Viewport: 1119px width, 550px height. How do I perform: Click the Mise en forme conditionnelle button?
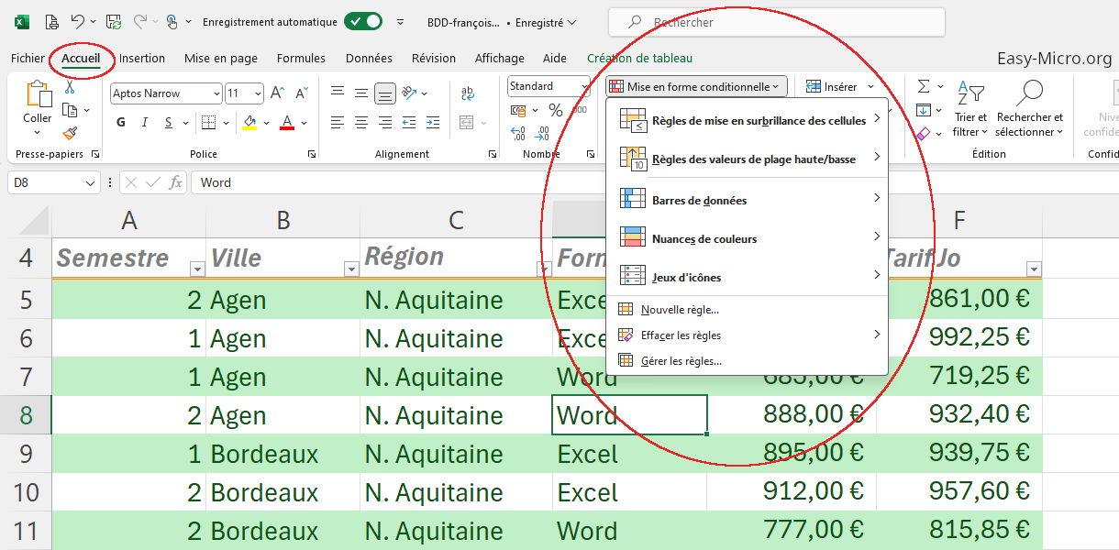tap(696, 86)
